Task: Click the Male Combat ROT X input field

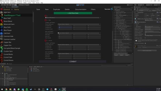Action: coord(65,27)
